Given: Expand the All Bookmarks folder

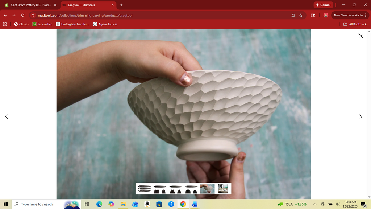Looking at the screenshot, I should (355, 24).
